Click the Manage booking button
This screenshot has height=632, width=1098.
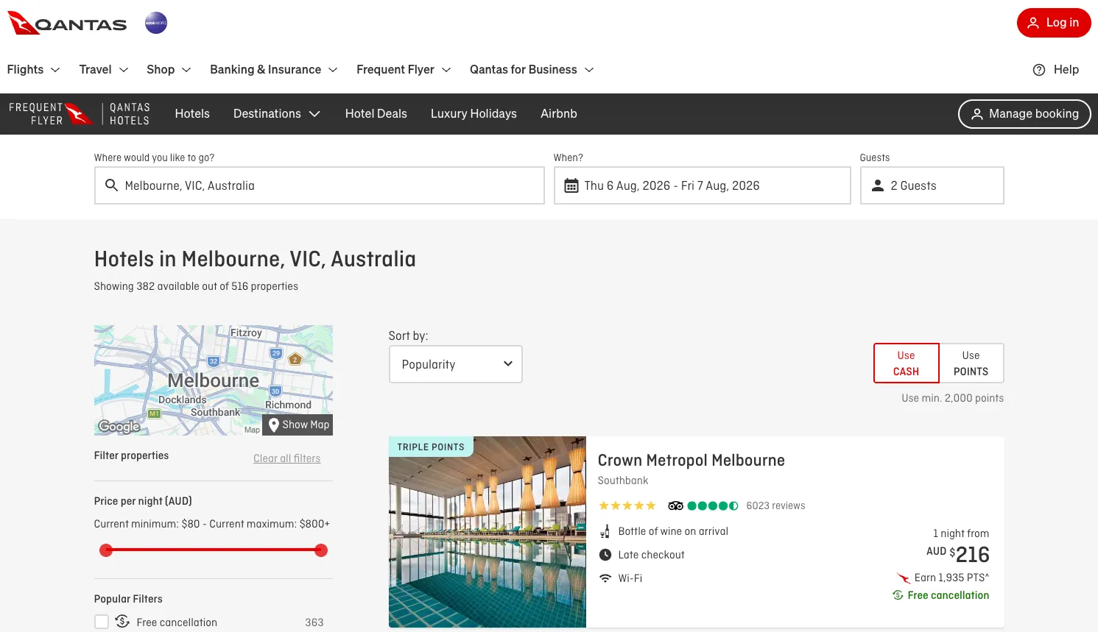1024,114
